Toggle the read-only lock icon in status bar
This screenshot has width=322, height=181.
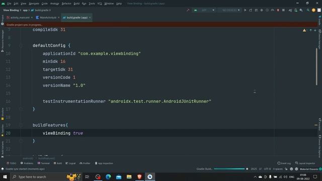(x=286, y=169)
